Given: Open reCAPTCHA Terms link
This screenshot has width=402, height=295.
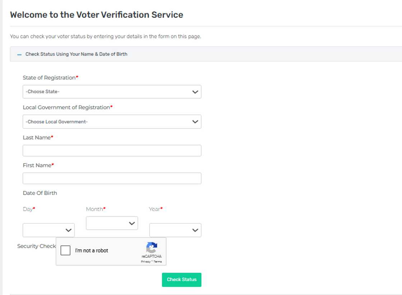Looking at the screenshot, I should pyautogui.click(x=158, y=262).
